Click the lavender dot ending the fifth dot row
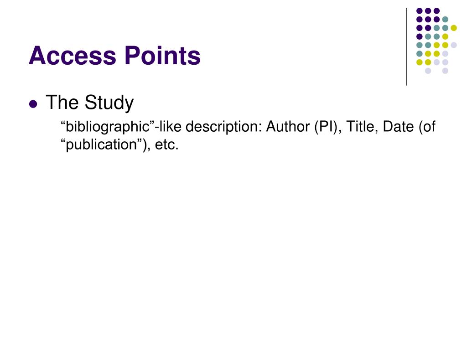The image size is (467, 350). [454, 45]
